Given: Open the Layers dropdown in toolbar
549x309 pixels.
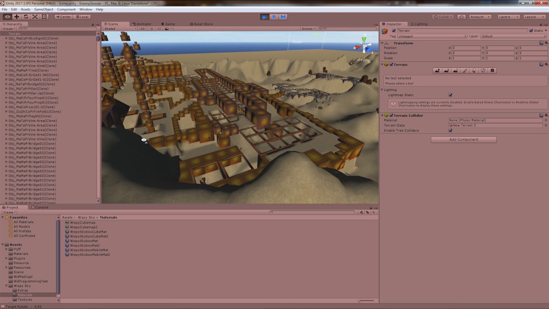Looking at the screenshot, I should 508,17.
